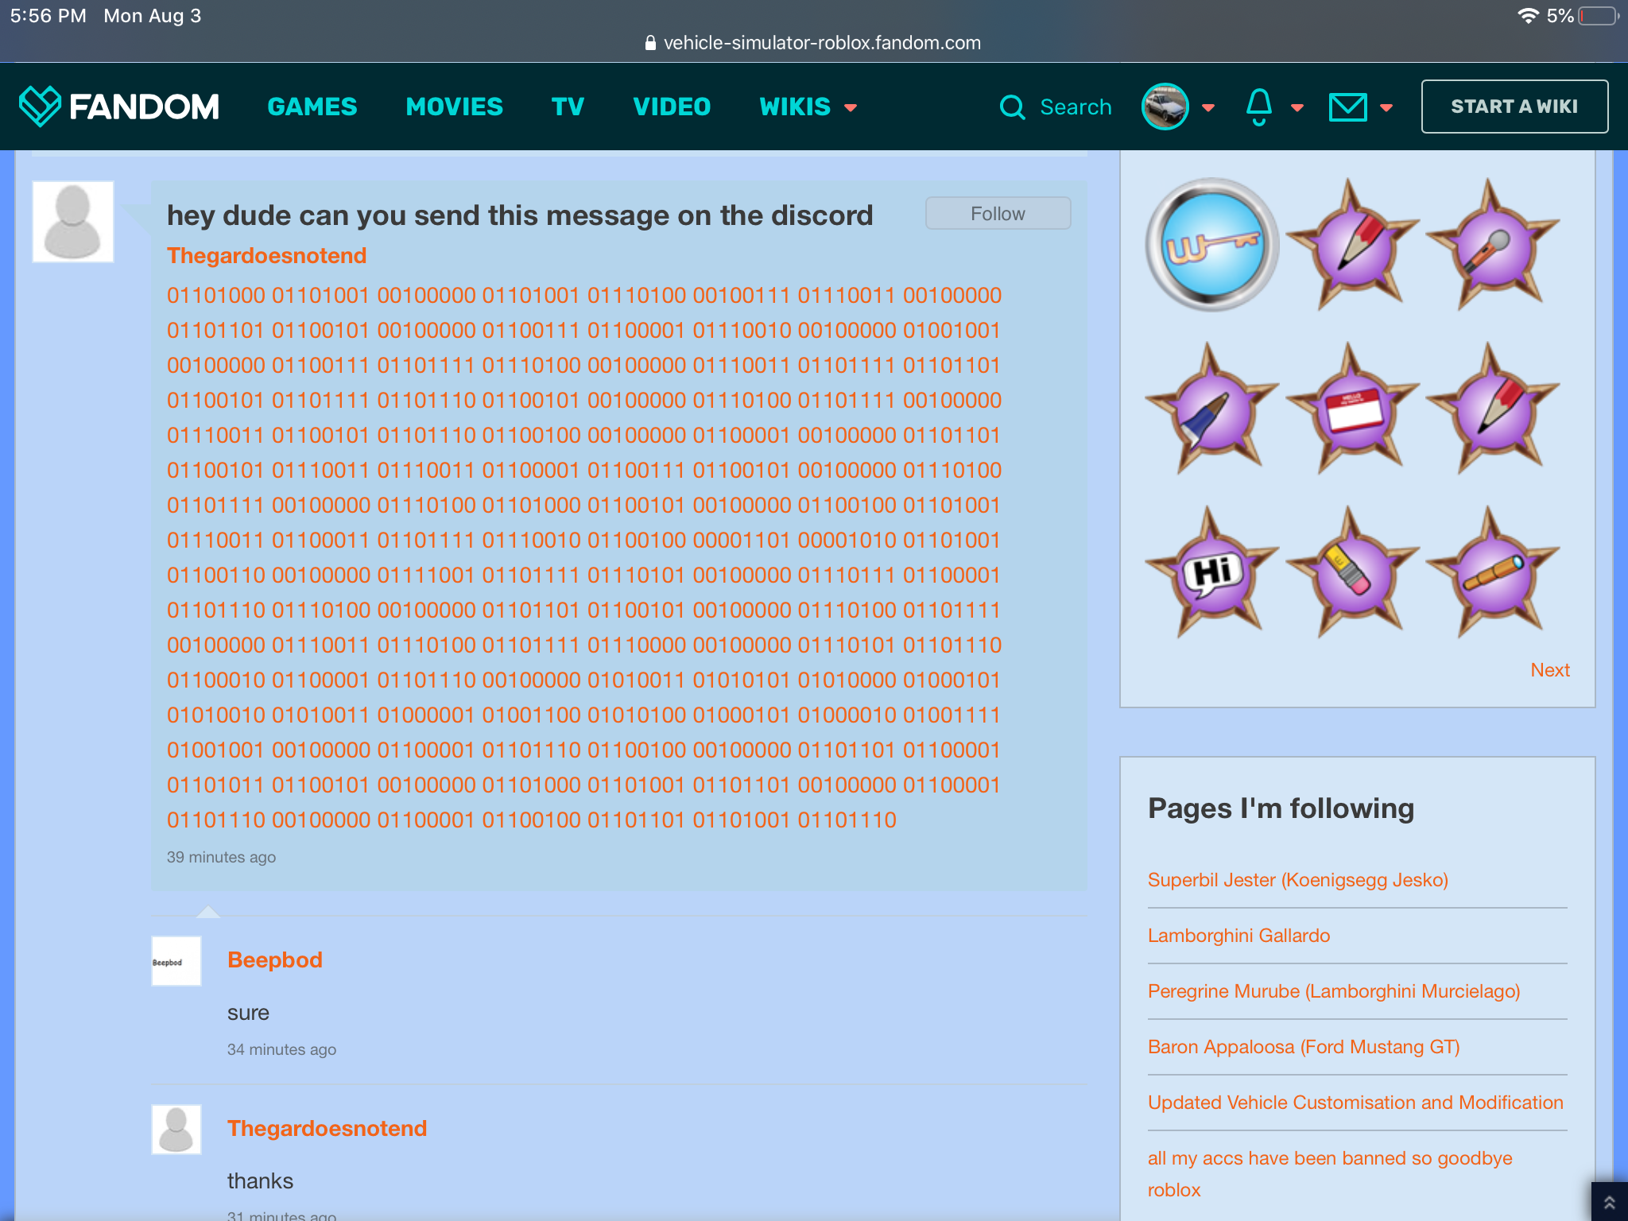This screenshot has height=1221, width=1628.
Task: Click the Follow button on post
Action: (998, 214)
